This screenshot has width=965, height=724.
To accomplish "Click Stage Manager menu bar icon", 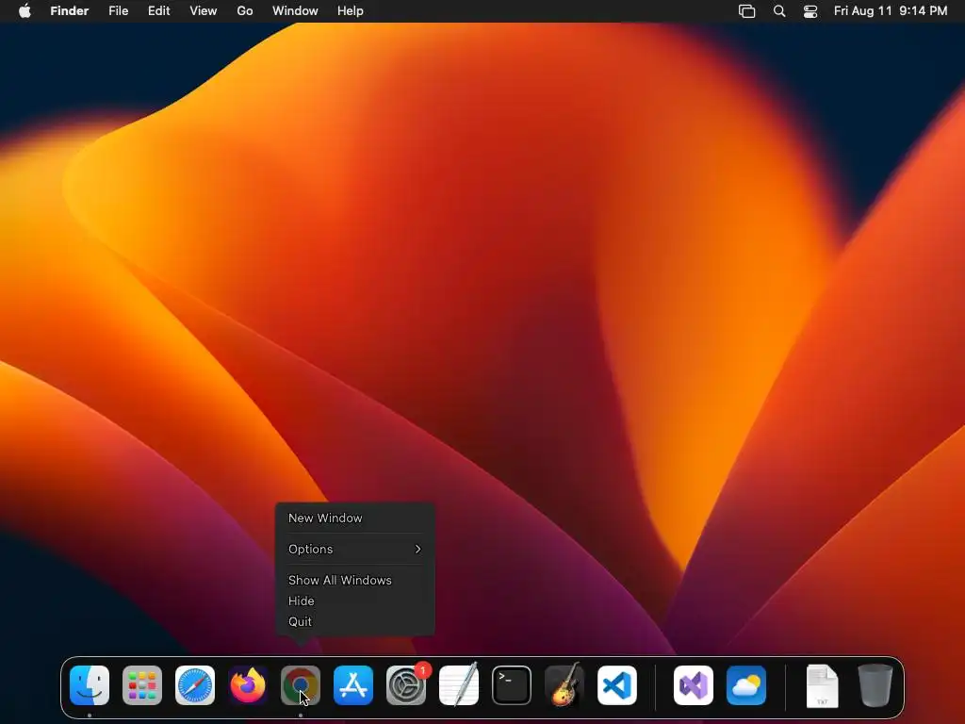I will click(x=746, y=11).
